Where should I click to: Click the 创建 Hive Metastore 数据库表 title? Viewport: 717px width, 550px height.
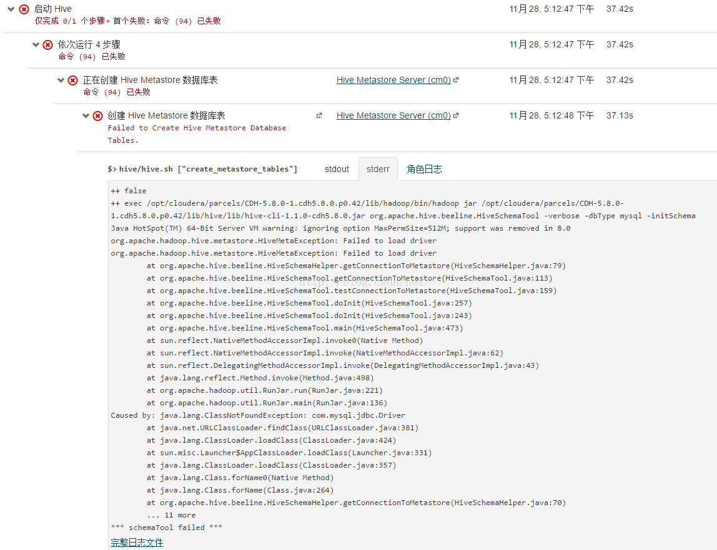point(166,115)
